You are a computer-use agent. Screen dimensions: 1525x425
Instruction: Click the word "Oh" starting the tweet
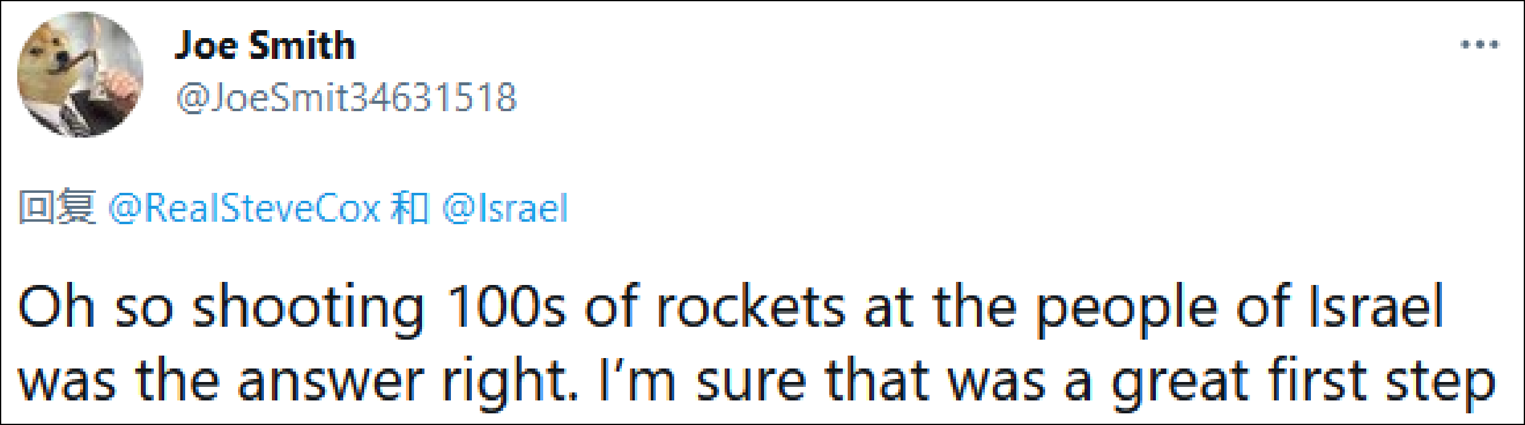coord(57,307)
